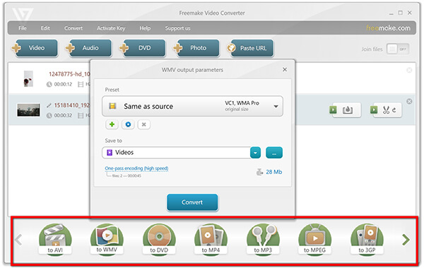Toggle the Join files switch
The height and width of the screenshot is (268, 424).
(397, 49)
